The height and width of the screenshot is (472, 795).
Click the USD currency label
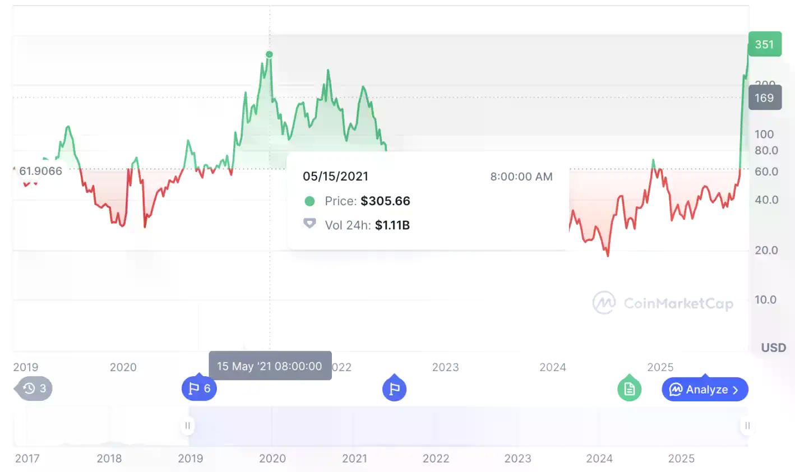(773, 348)
